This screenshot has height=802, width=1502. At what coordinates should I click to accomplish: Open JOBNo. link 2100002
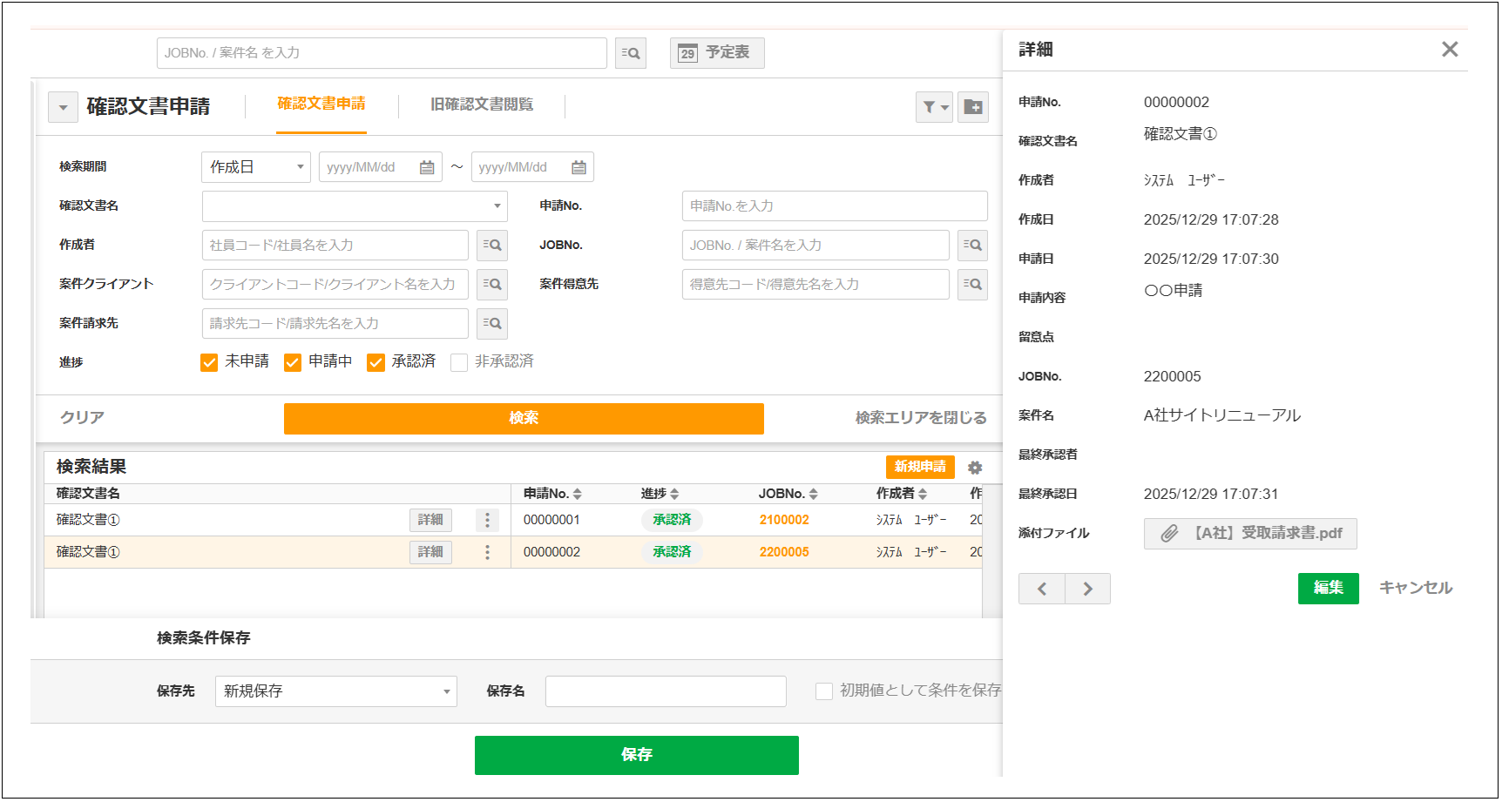point(784,520)
